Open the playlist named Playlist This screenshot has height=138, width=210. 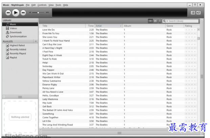(20, 57)
